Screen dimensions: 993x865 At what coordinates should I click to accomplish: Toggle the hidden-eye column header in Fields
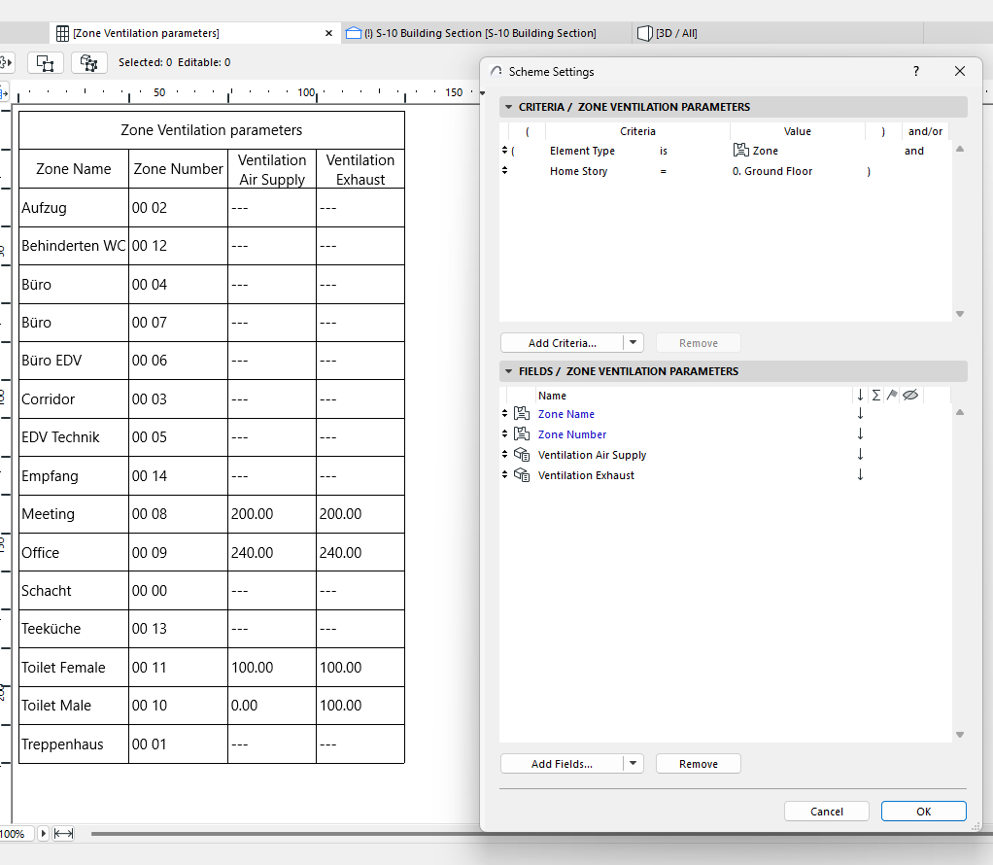coord(909,395)
